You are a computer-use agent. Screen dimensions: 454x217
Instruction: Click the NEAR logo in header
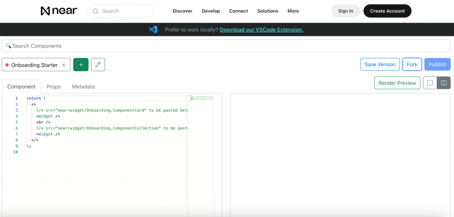59,11
